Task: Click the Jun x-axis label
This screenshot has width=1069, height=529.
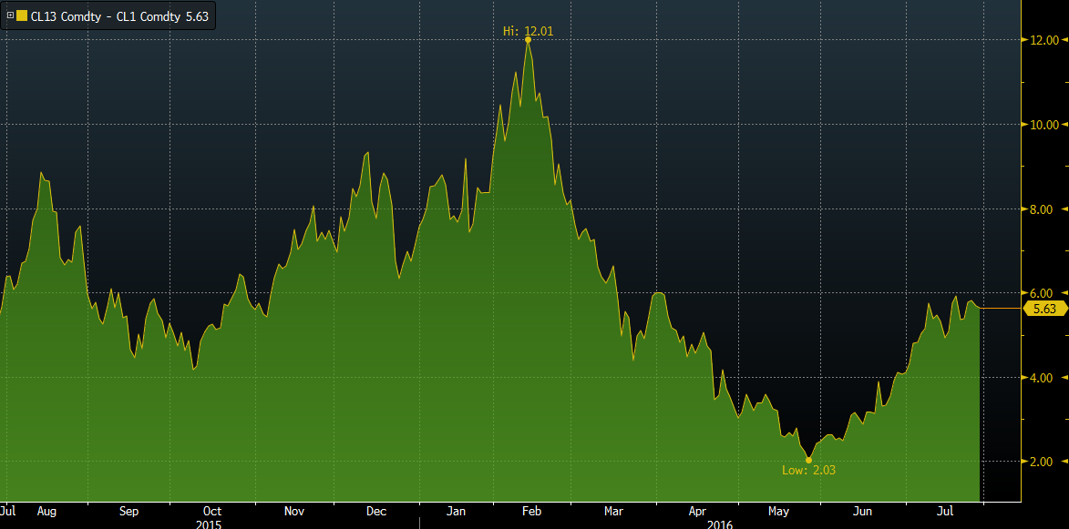Action: pos(863,511)
